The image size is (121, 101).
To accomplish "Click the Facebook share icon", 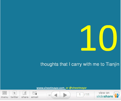I will 25,93.
